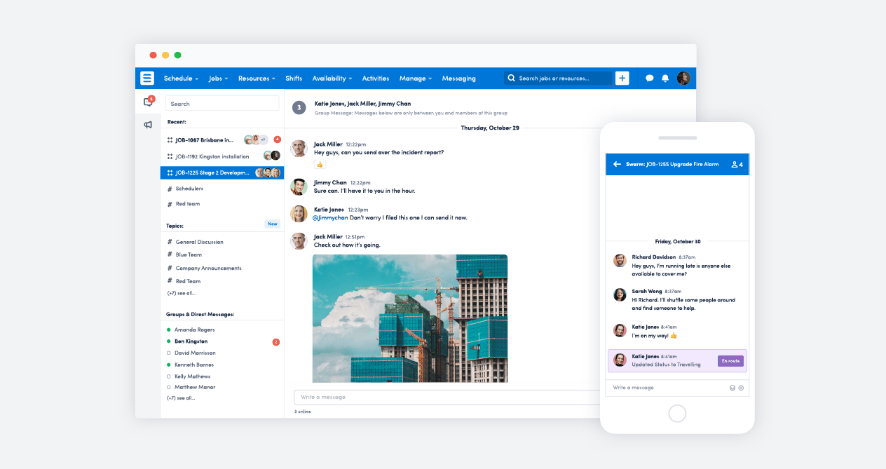Screen dimensions: 886x469
Task: Open Company Announcements topic
Action: [204, 268]
